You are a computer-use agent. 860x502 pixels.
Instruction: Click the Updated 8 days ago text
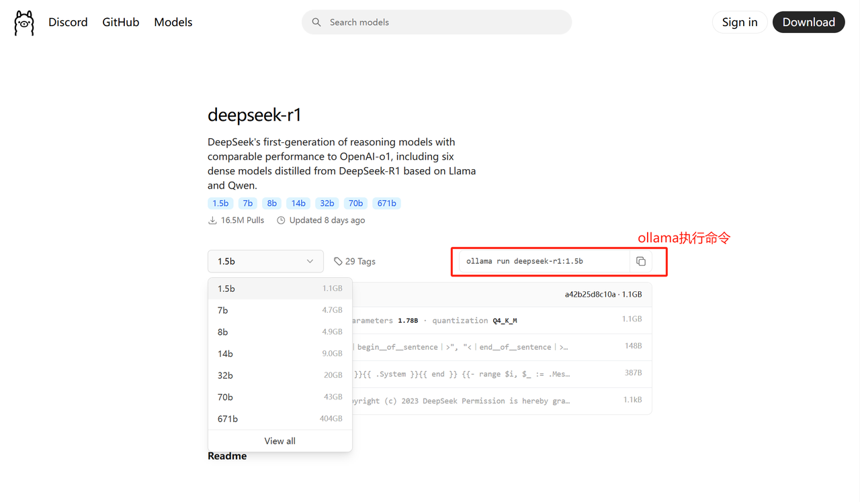pyautogui.click(x=327, y=220)
